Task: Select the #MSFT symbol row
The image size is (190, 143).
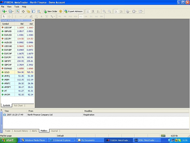Action: tap(17, 87)
